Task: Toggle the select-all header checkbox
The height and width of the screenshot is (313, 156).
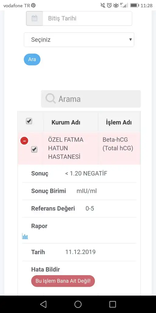Action: pyautogui.click(x=29, y=121)
